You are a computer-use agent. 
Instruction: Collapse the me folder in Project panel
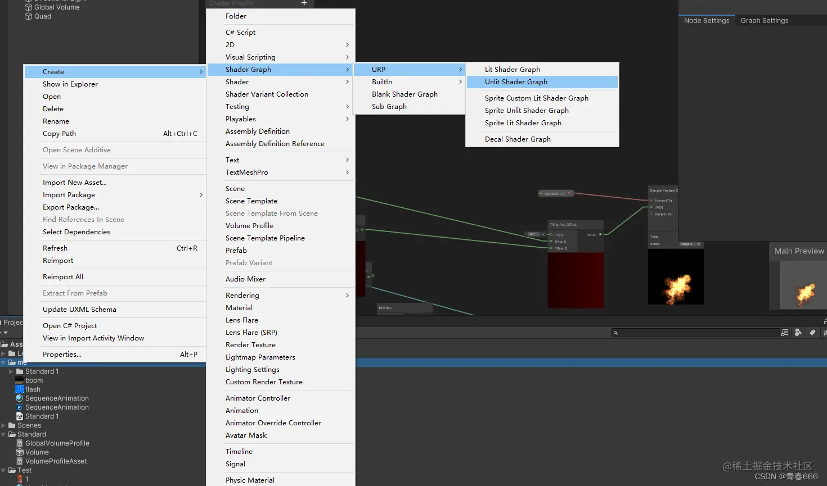(x=3, y=362)
